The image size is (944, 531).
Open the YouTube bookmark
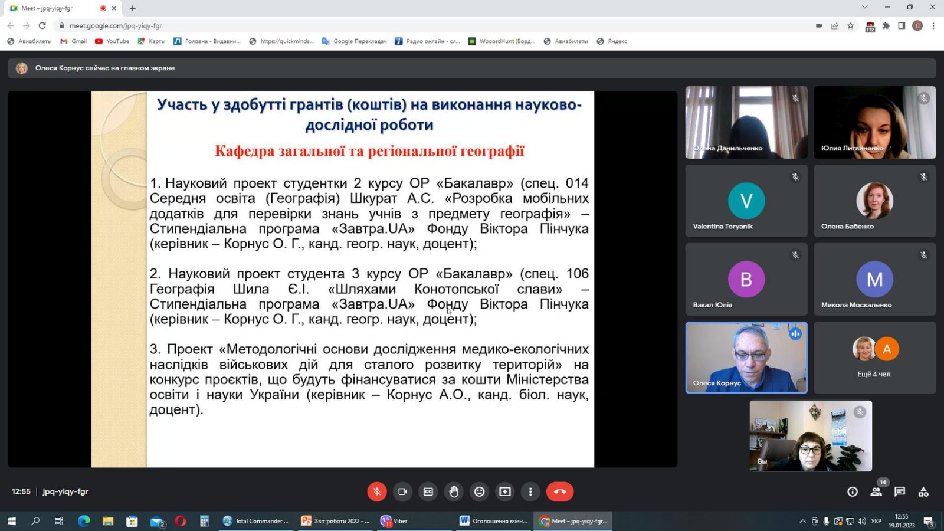(112, 41)
